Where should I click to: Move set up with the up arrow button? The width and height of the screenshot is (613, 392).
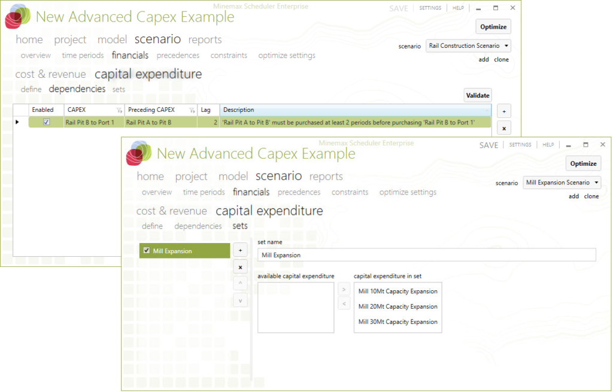coord(240,284)
